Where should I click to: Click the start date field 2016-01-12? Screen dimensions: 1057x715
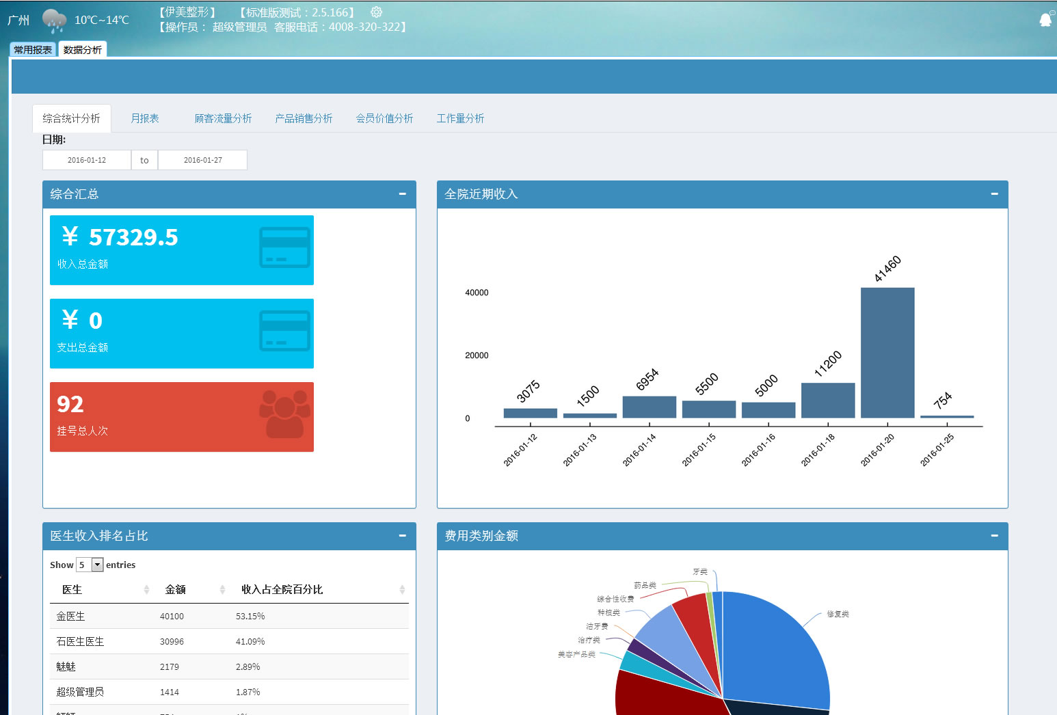pyautogui.click(x=87, y=160)
